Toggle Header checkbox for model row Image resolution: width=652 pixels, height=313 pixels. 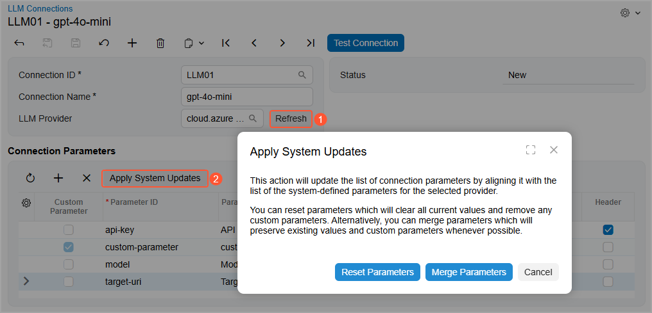pos(608,264)
